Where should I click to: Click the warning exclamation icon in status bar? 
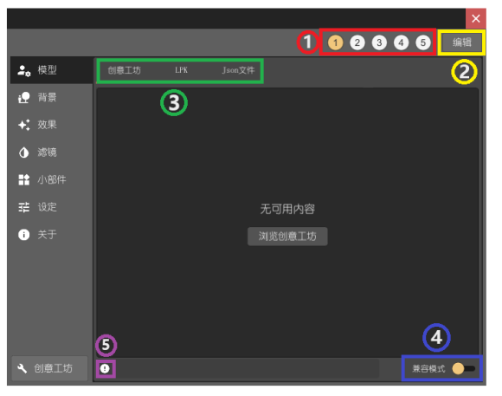pos(105,369)
